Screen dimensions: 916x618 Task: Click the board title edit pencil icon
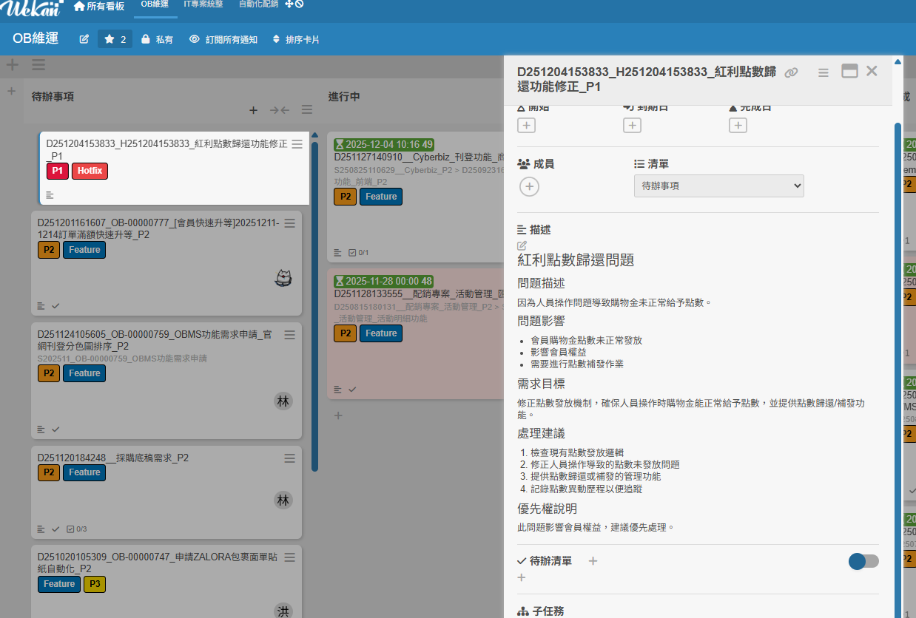(84, 39)
